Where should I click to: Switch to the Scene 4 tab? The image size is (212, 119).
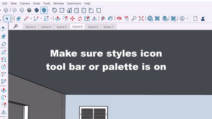click(46, 27)
